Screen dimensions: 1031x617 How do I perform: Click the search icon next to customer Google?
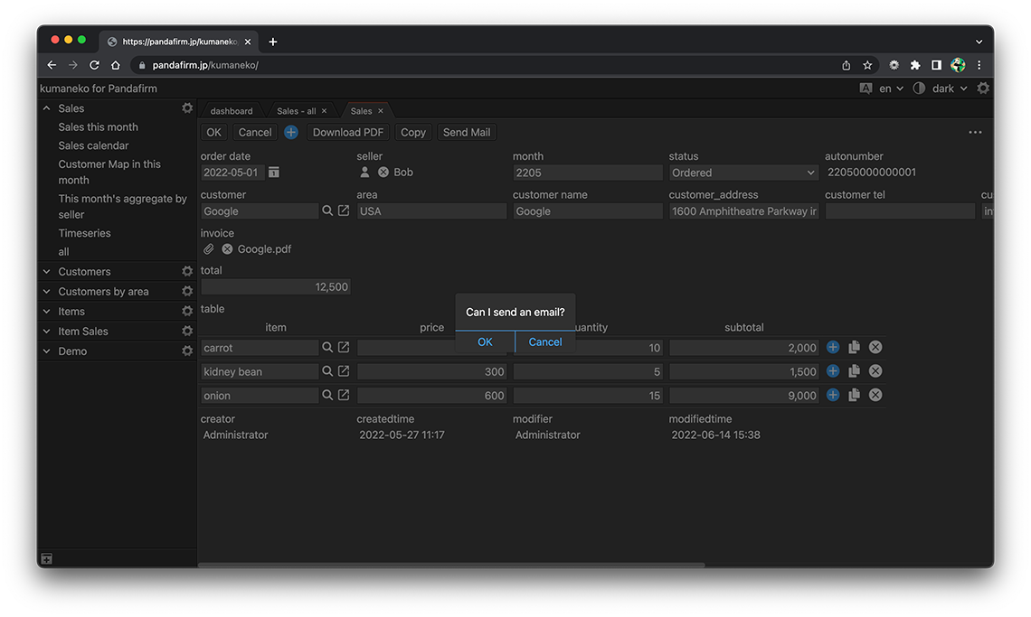[x=327, y=210]
